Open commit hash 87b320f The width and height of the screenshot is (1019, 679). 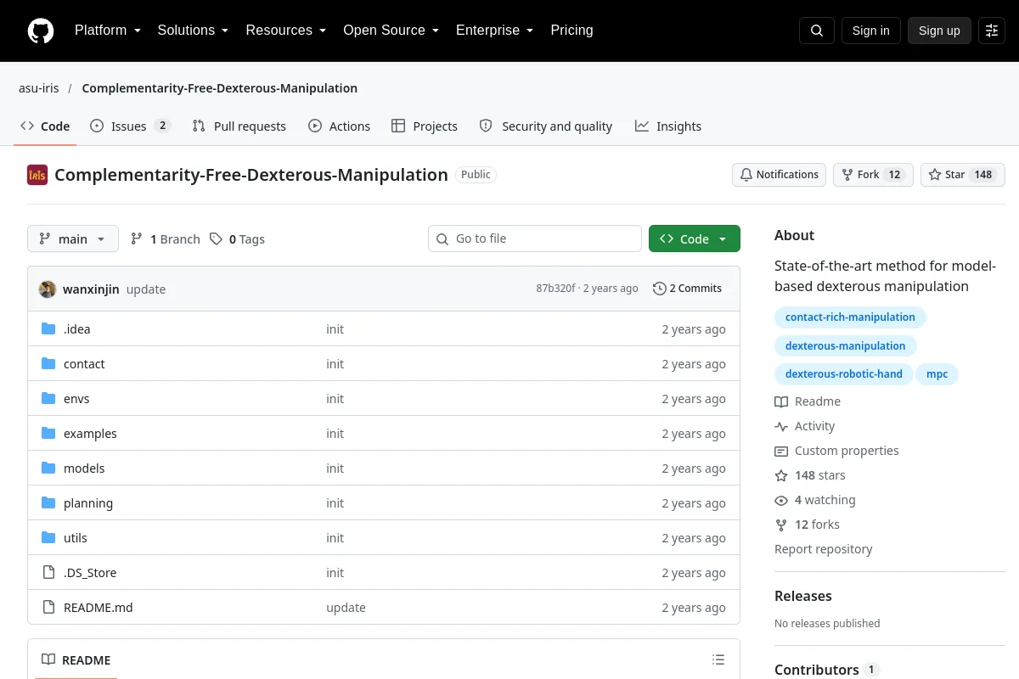555,289
